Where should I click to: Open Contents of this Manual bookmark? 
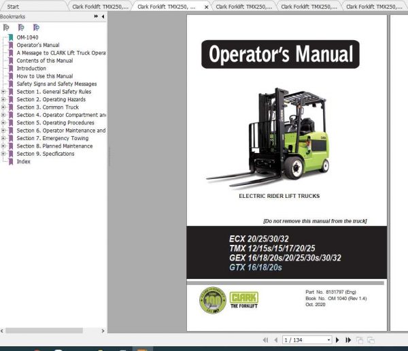[45, 61]
